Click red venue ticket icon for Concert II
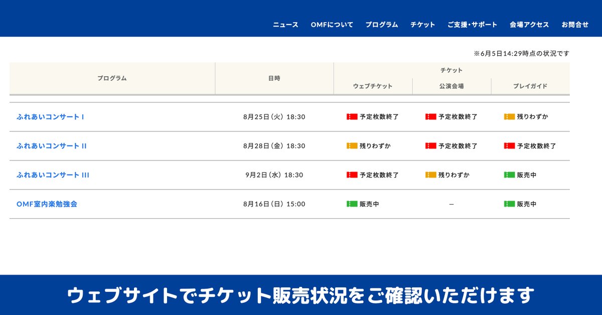This screenshot has height=315, width=602. [x=430, y=146]
